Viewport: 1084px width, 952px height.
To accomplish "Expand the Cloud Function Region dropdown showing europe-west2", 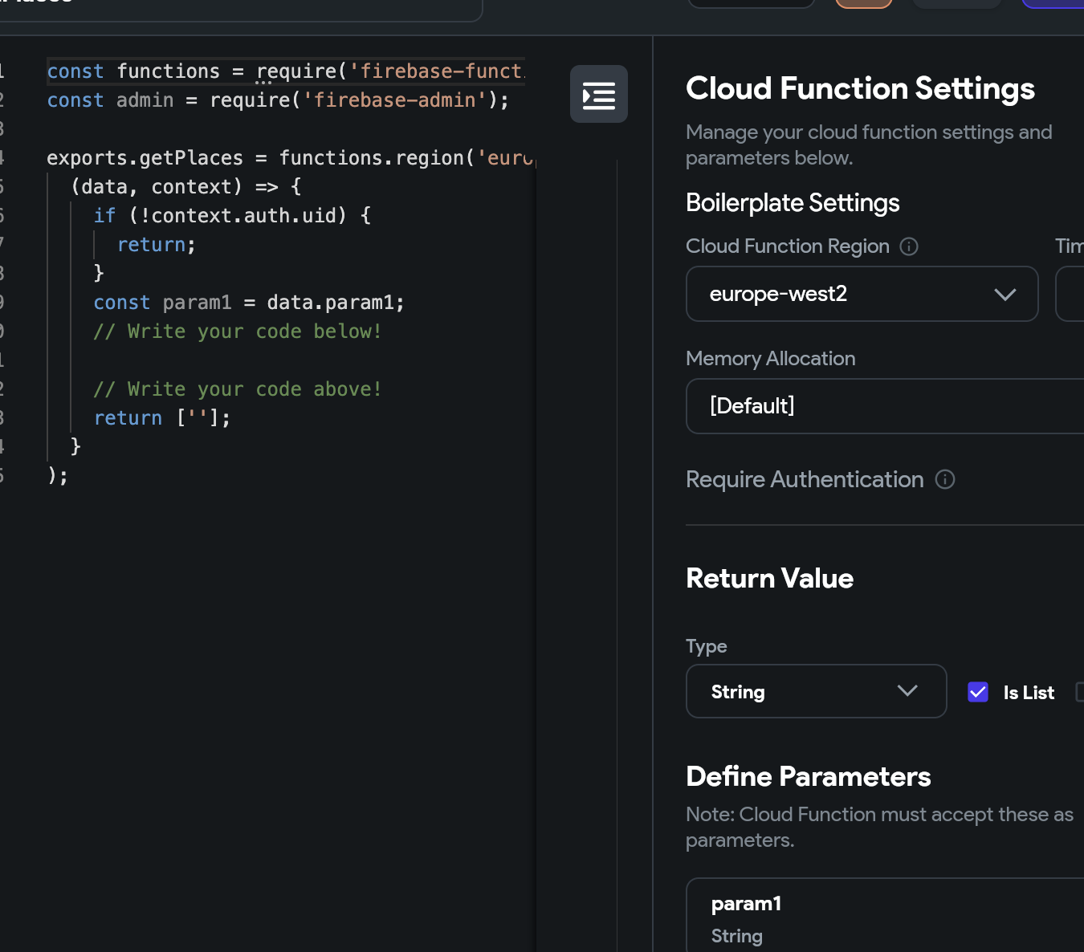I will coord(862,294).
